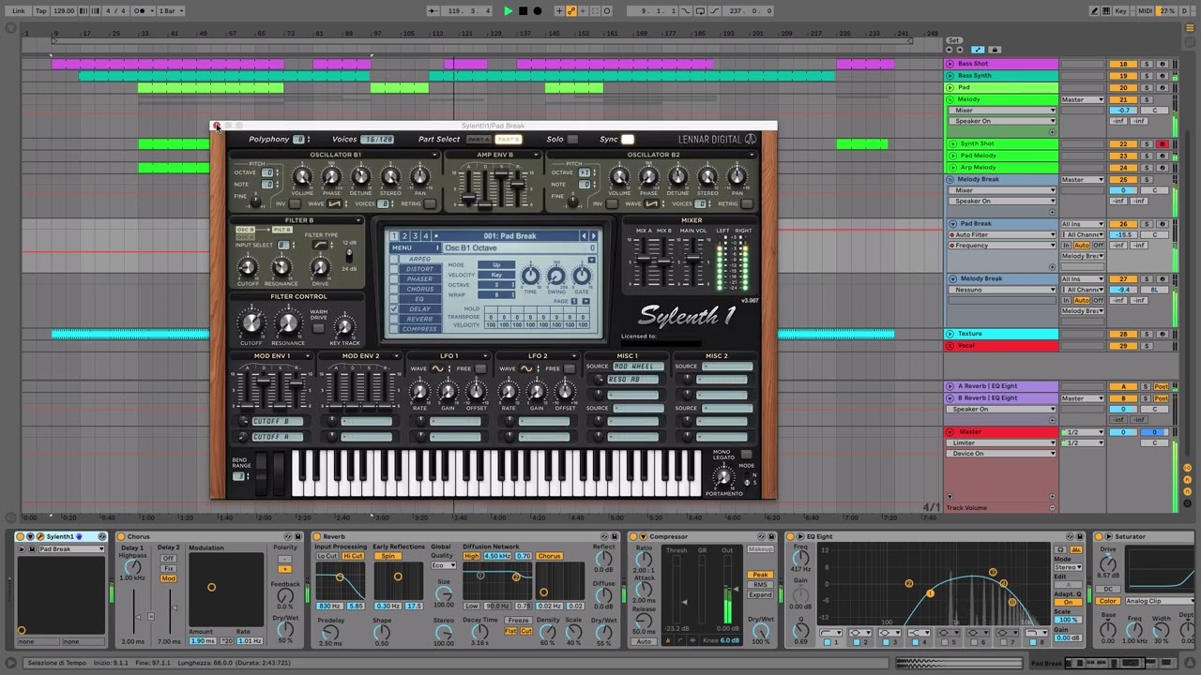Screen dimensions: 1201x675
Task: Select the COMPRESS tab in Sylenth1 menu
Action: pyautogui.click(x=420, y=329)
